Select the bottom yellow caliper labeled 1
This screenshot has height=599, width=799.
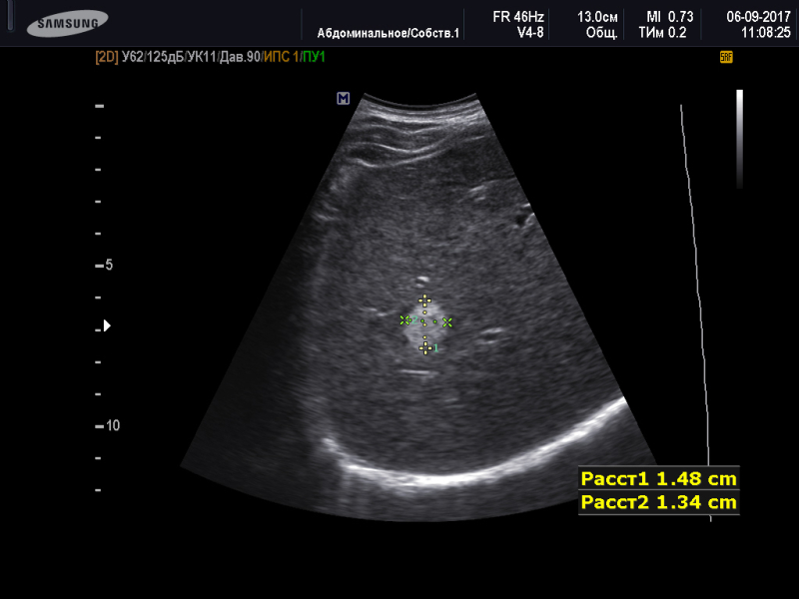coord(425,347)
